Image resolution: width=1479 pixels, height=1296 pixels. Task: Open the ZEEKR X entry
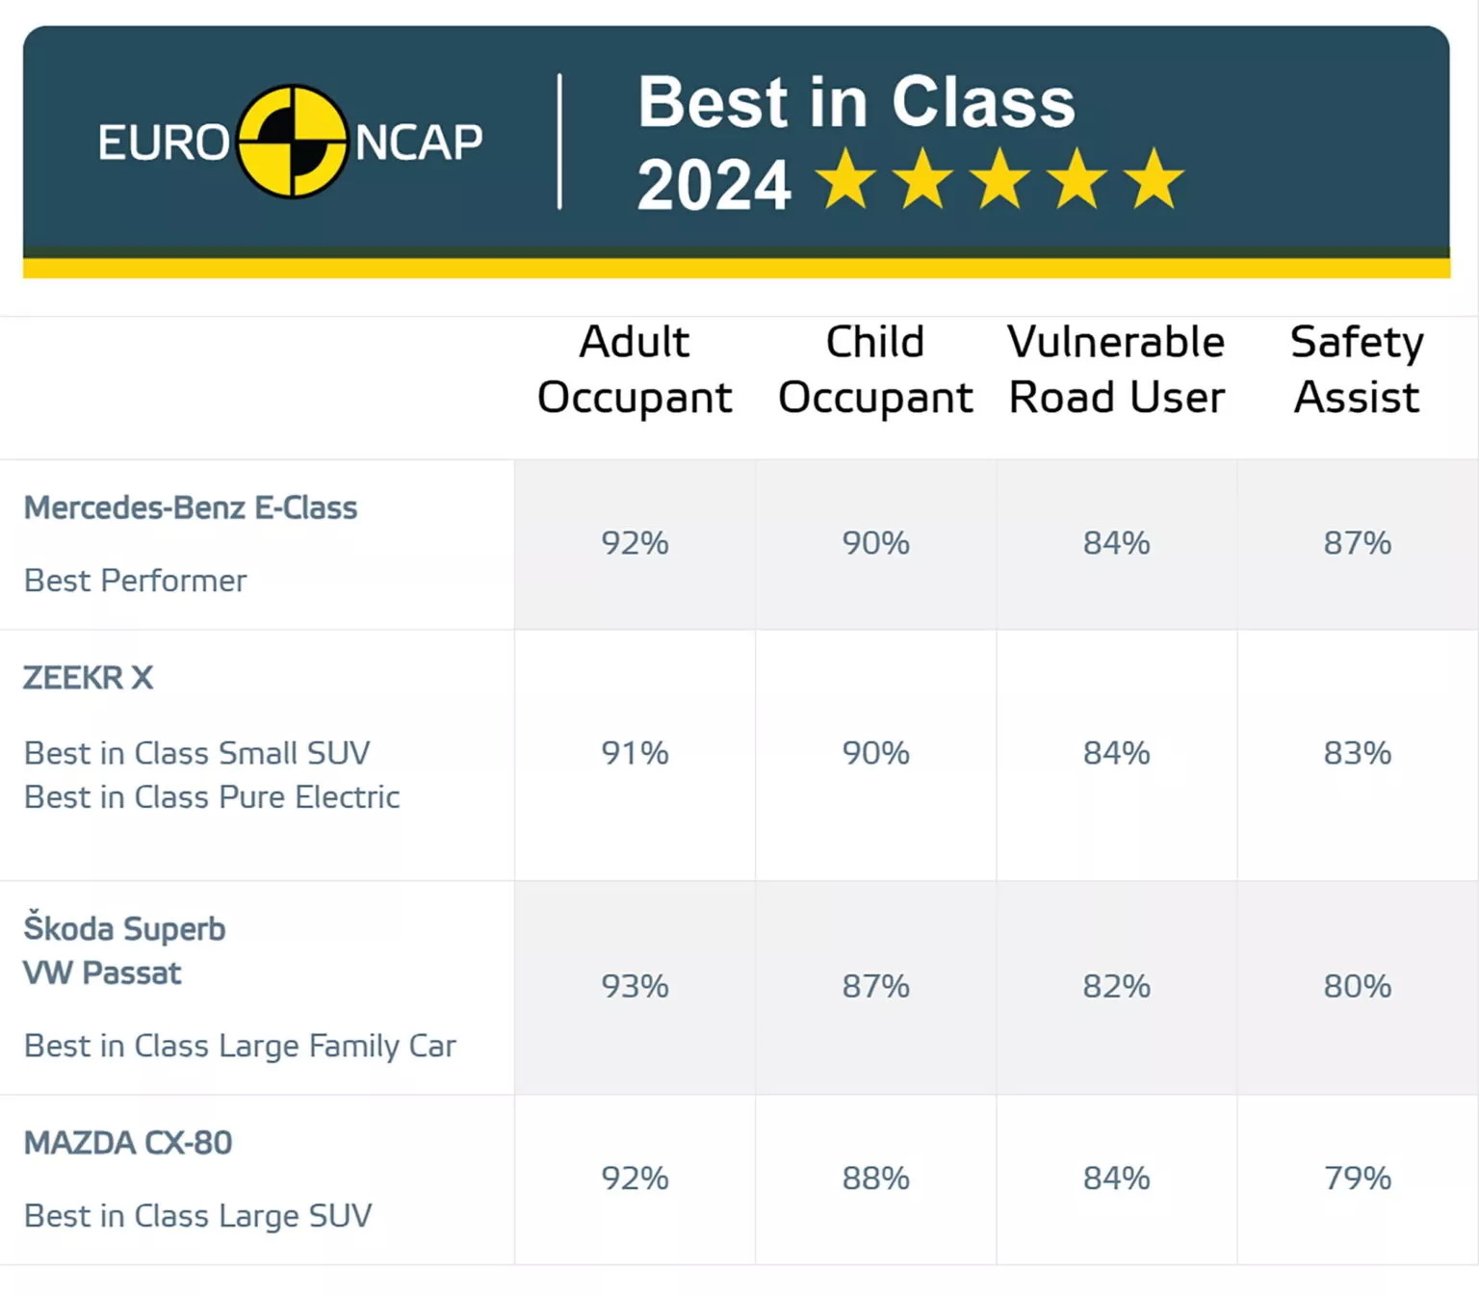[x=89, y=678]
